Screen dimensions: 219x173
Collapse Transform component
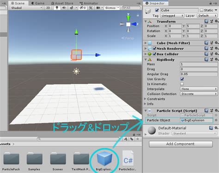pyautogui.click(x=146, y=21)
